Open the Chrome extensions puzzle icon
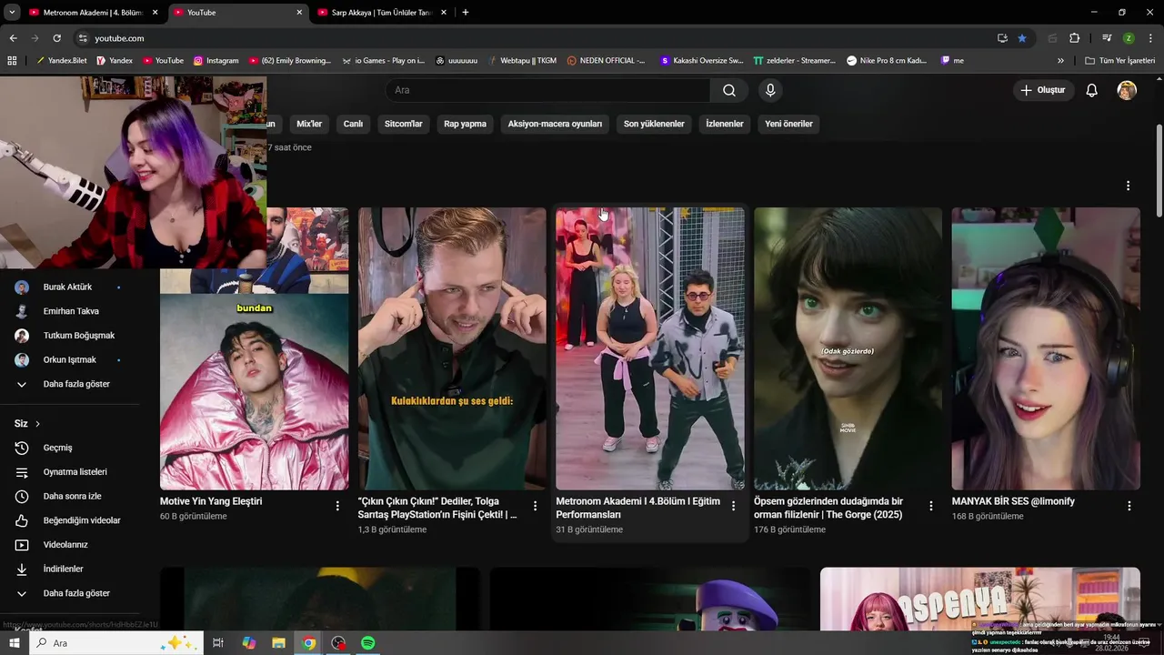The image size is (1164, 655). click(x=1074, y=38)
